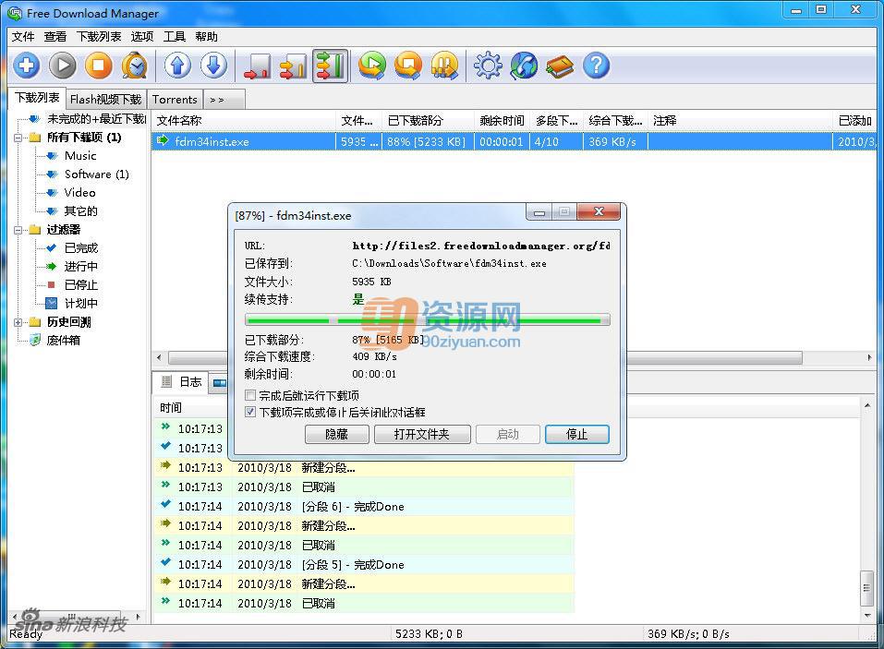Click the 隐藏 button in the dialog

[336, 434]
